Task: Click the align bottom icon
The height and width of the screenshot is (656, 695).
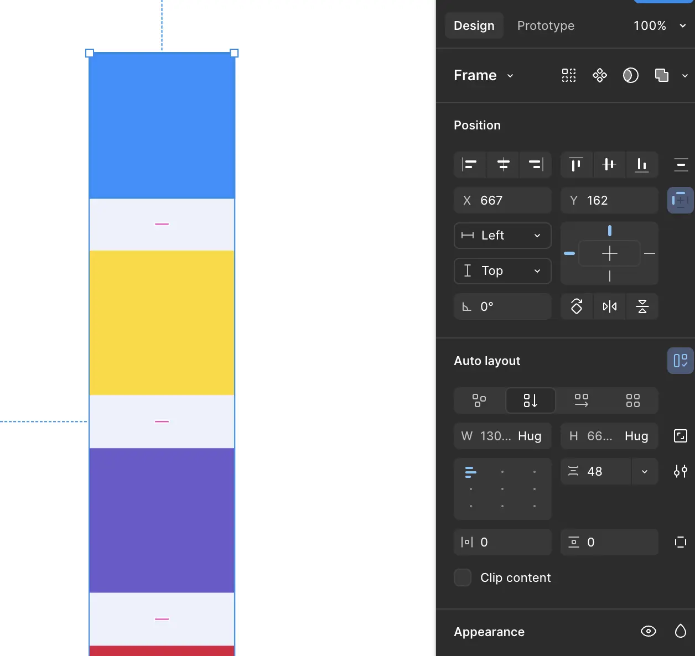Action: tap(642, 165)
